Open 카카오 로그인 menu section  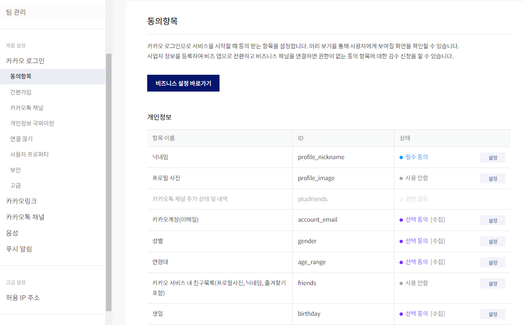[x=25, y=60]
